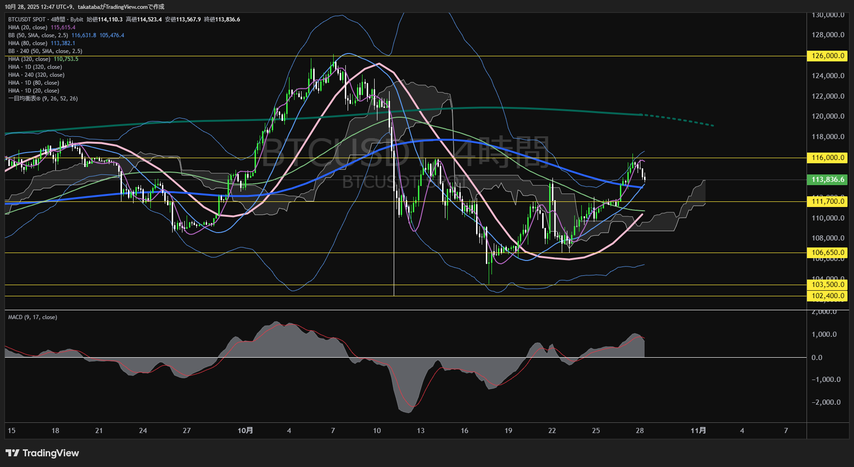
Task: Open the HMA · 1D (80, close) legend
Action: point(34,83)
